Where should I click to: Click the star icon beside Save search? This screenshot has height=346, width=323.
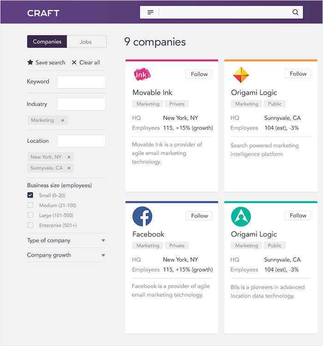click(30, 62)
